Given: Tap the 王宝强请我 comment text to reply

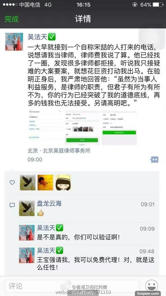Looking at the screenshot, I should click(x=95, y=264).
